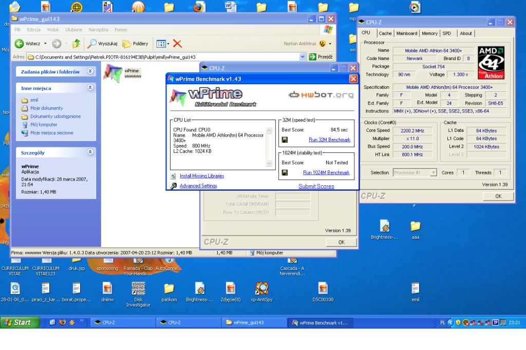Open Moje dokumenty link
This screenshot has height=350, width=526.
(x=47, y=108)
